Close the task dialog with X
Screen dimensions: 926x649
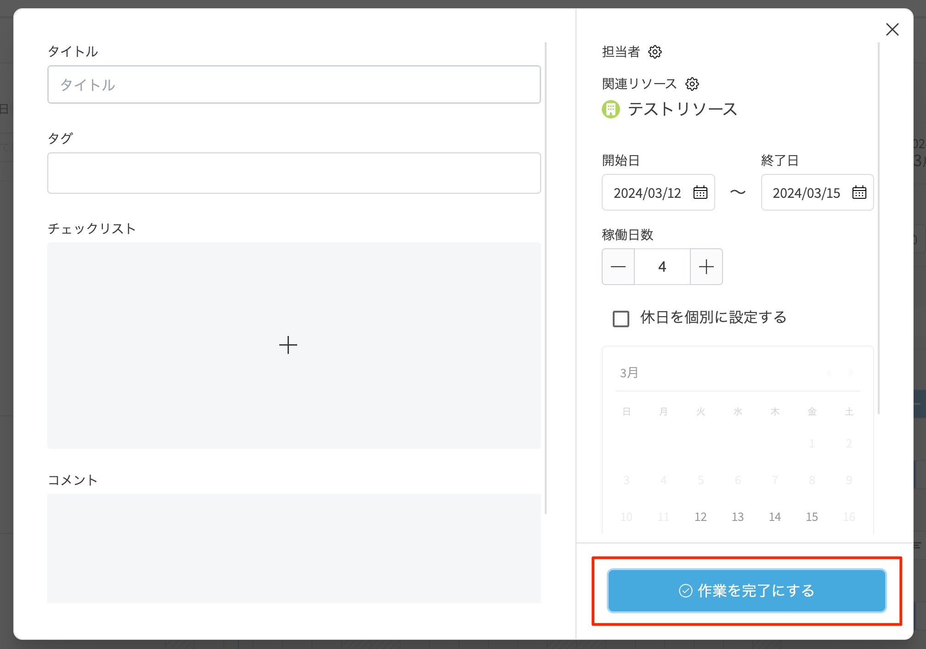tap(892, 29)
